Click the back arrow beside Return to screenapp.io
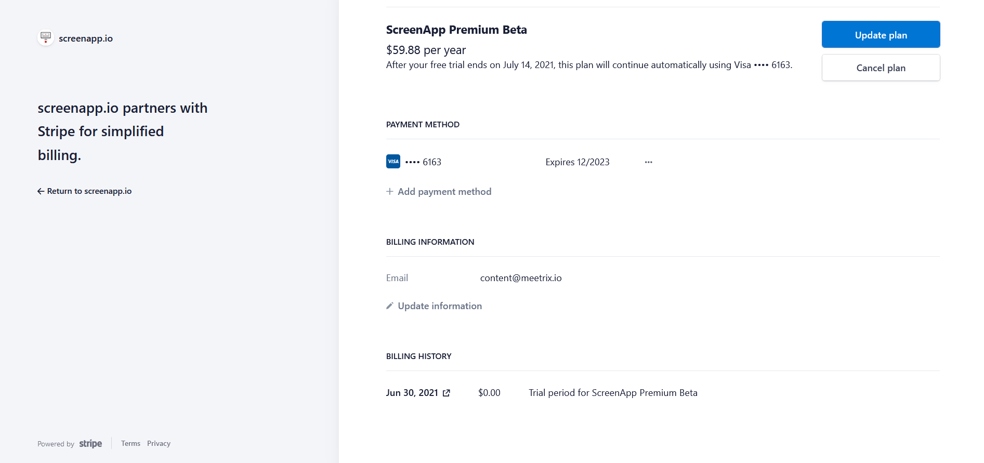The image size is (984, 463). click(41, 191)
